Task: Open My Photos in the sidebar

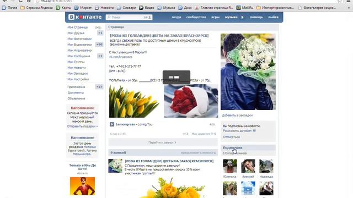Action: pos(79,39)
